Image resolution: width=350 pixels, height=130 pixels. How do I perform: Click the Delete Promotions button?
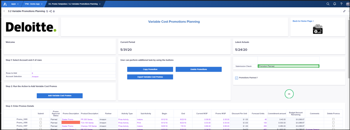(x=199, y=69)
